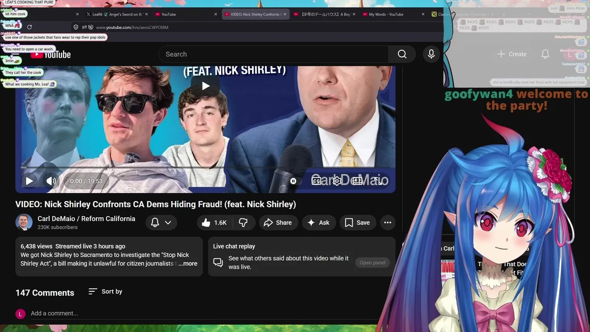590x332 pixels.
Task: Click the channel subscription notification bell
Action: [x=155, y=223]
